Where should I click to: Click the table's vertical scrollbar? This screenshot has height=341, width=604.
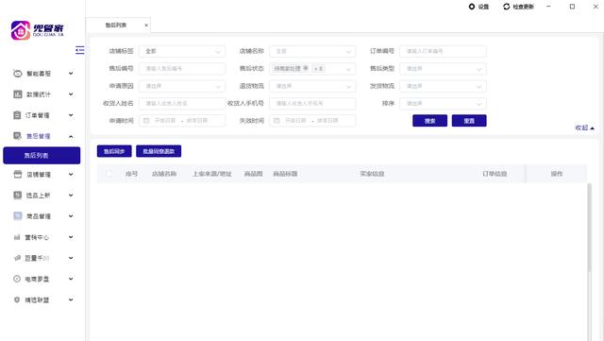click(589, 228)
